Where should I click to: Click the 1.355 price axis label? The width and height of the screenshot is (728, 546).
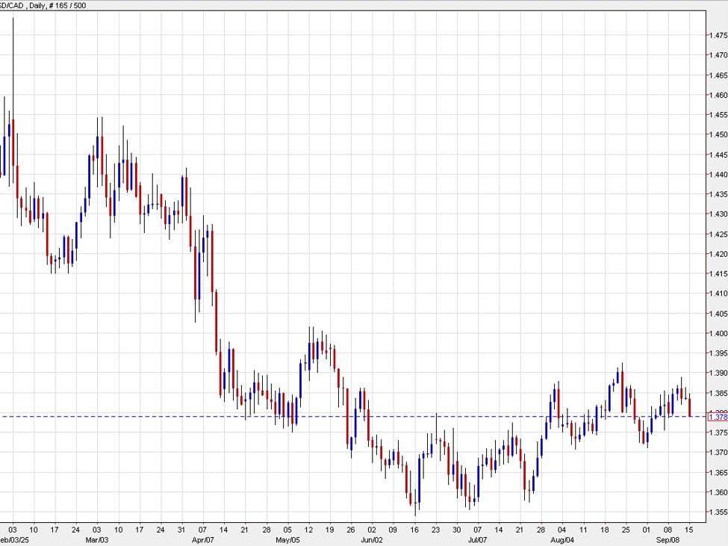pos(716,512)
